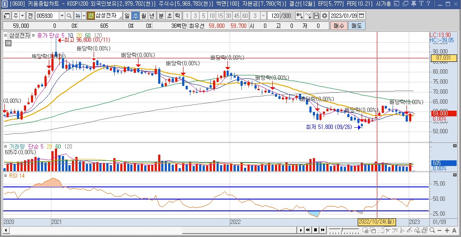This screenshot has width=461, height=237.
Task: Expand the 뉴 news dropdown arrow
Action: click(x=84, y=16)
